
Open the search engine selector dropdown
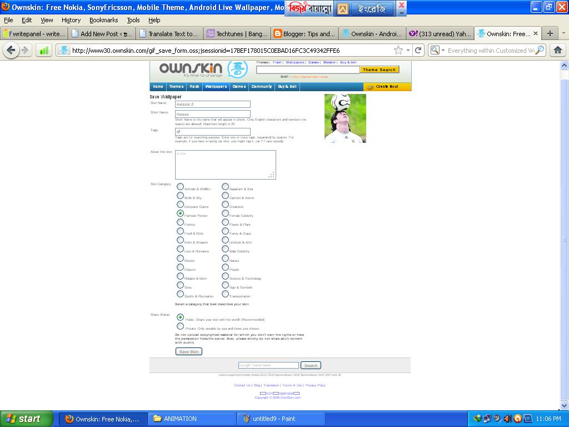(443, 50)
